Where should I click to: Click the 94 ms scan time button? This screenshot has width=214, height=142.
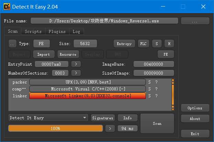(x=128, y=129)
